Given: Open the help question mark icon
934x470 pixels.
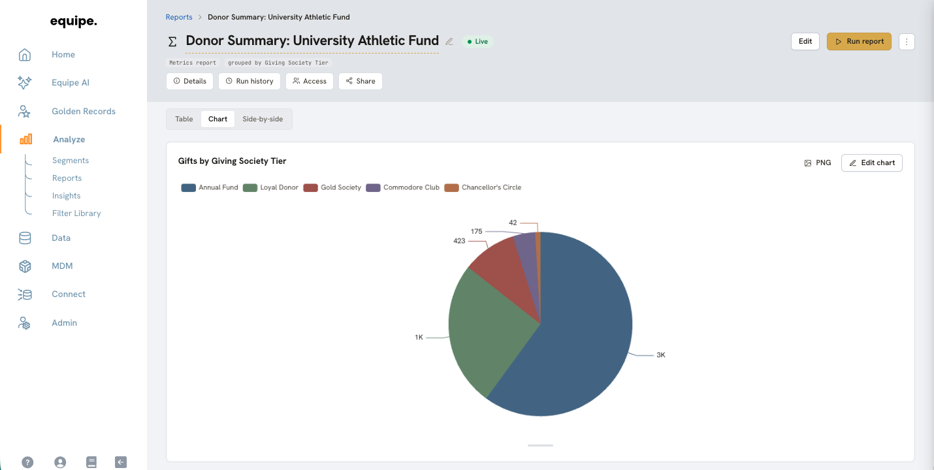Looking at the screenshot, I should click(x=27, y=462).
